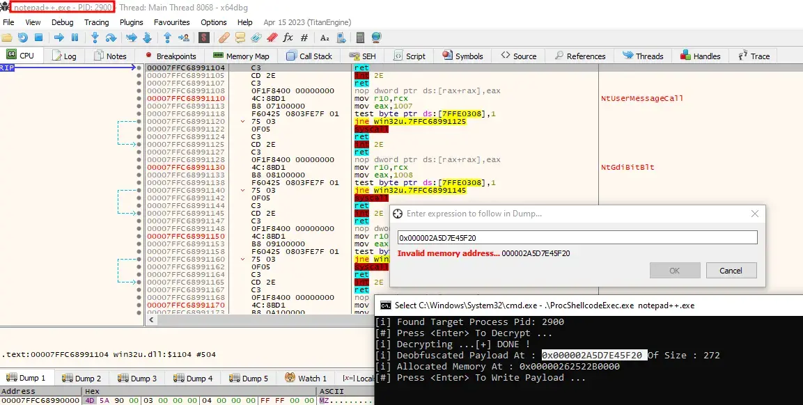Screen dimensions: 803x405
Task: Select the Dump 3 tab
Action: (x=137, y=379)
